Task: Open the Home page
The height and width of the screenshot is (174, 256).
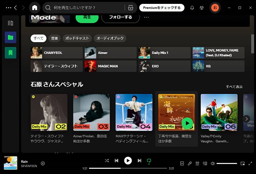Action: 35,8
